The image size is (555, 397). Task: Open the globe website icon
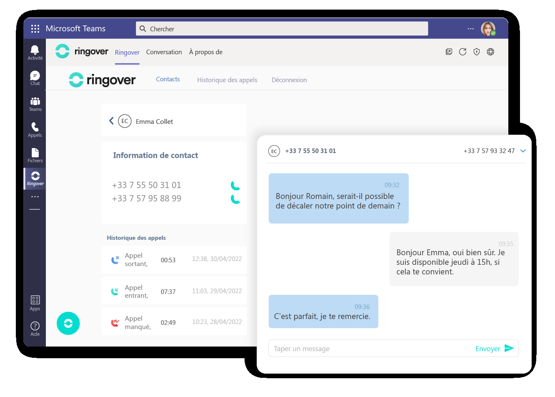pos(490,52)
